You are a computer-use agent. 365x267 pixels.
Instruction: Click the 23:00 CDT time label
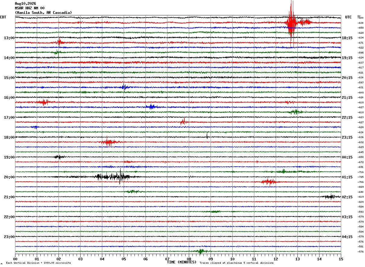[9, 237]
